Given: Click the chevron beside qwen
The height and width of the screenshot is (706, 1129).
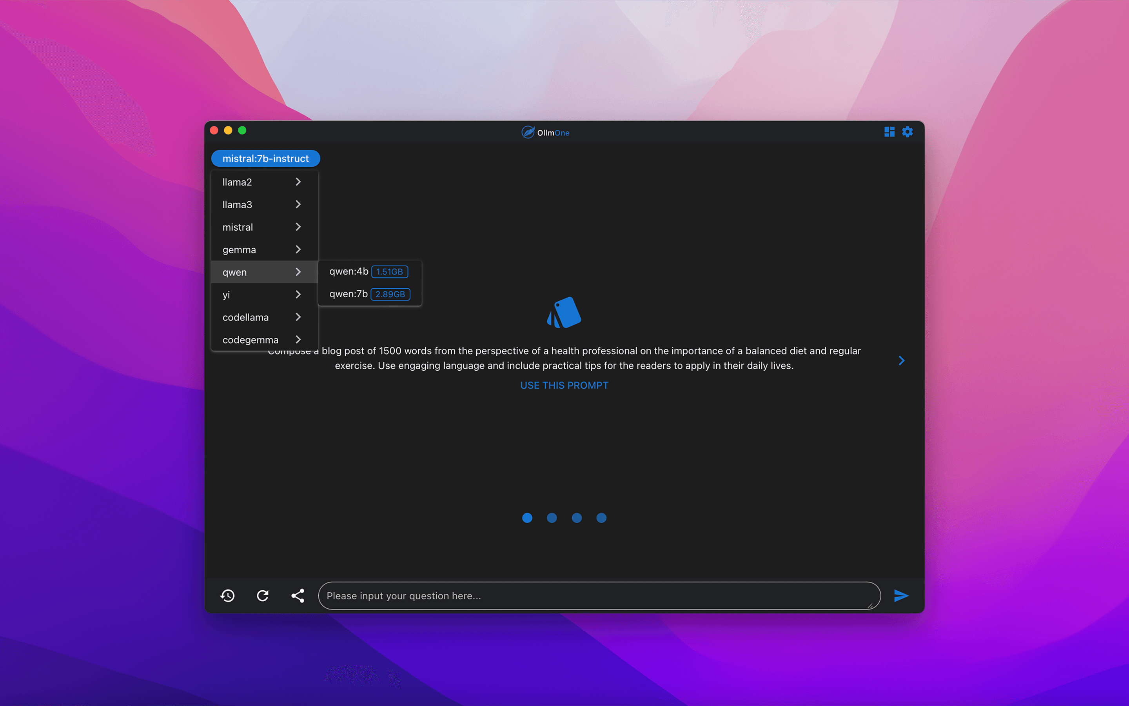Looking at the screenshot, I should pos(298,272).
